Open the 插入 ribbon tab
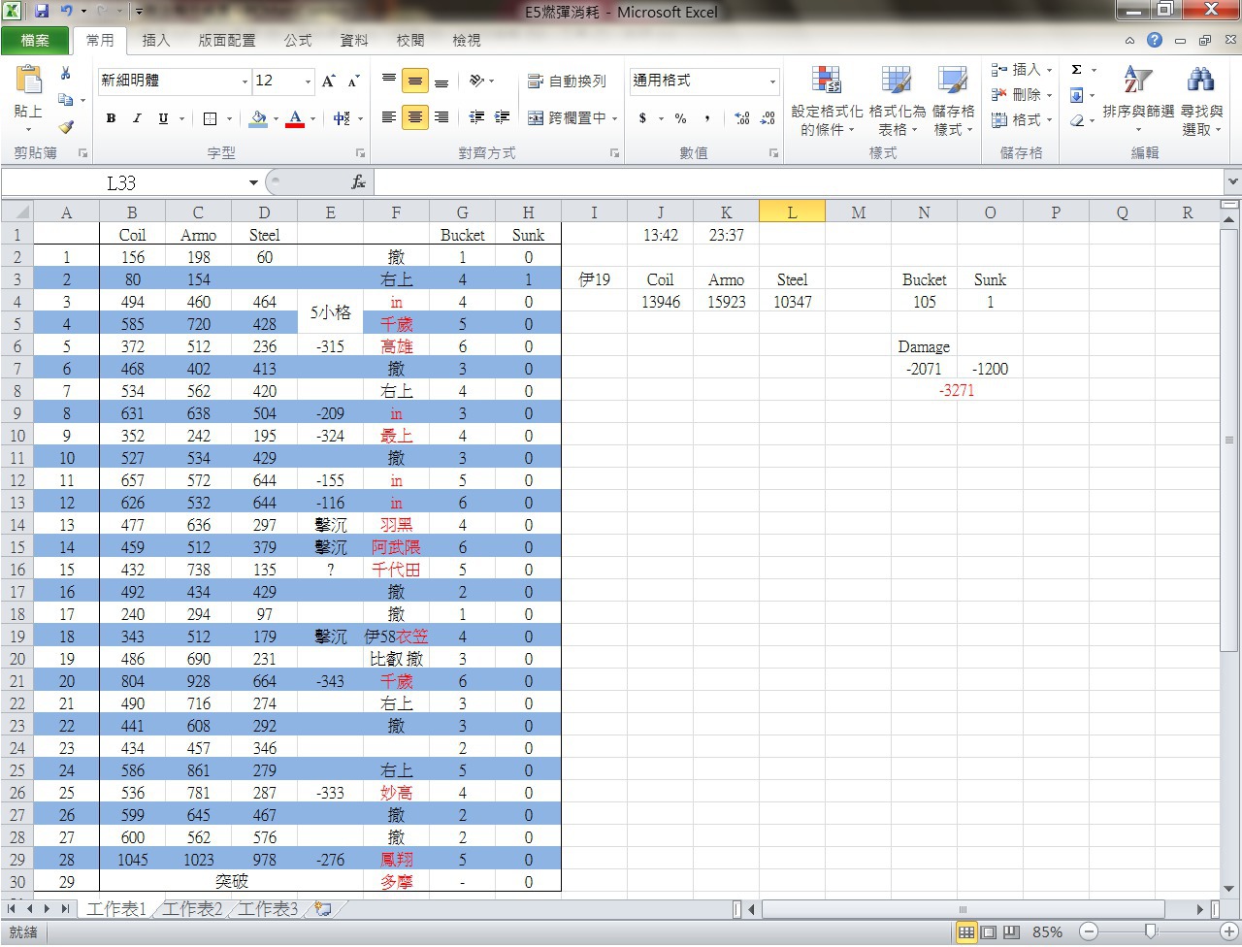Image resolution: width=1242 pixels, height=947 pixels. coord(155,40)
